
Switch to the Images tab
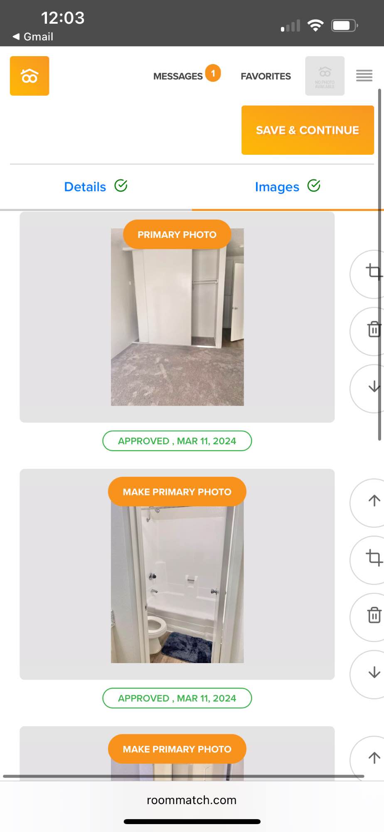pyautogui.click(x=288, y=186)
